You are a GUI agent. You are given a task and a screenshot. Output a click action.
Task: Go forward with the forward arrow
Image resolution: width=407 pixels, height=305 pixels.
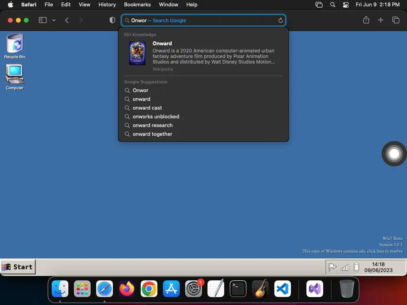pos(81,20)
